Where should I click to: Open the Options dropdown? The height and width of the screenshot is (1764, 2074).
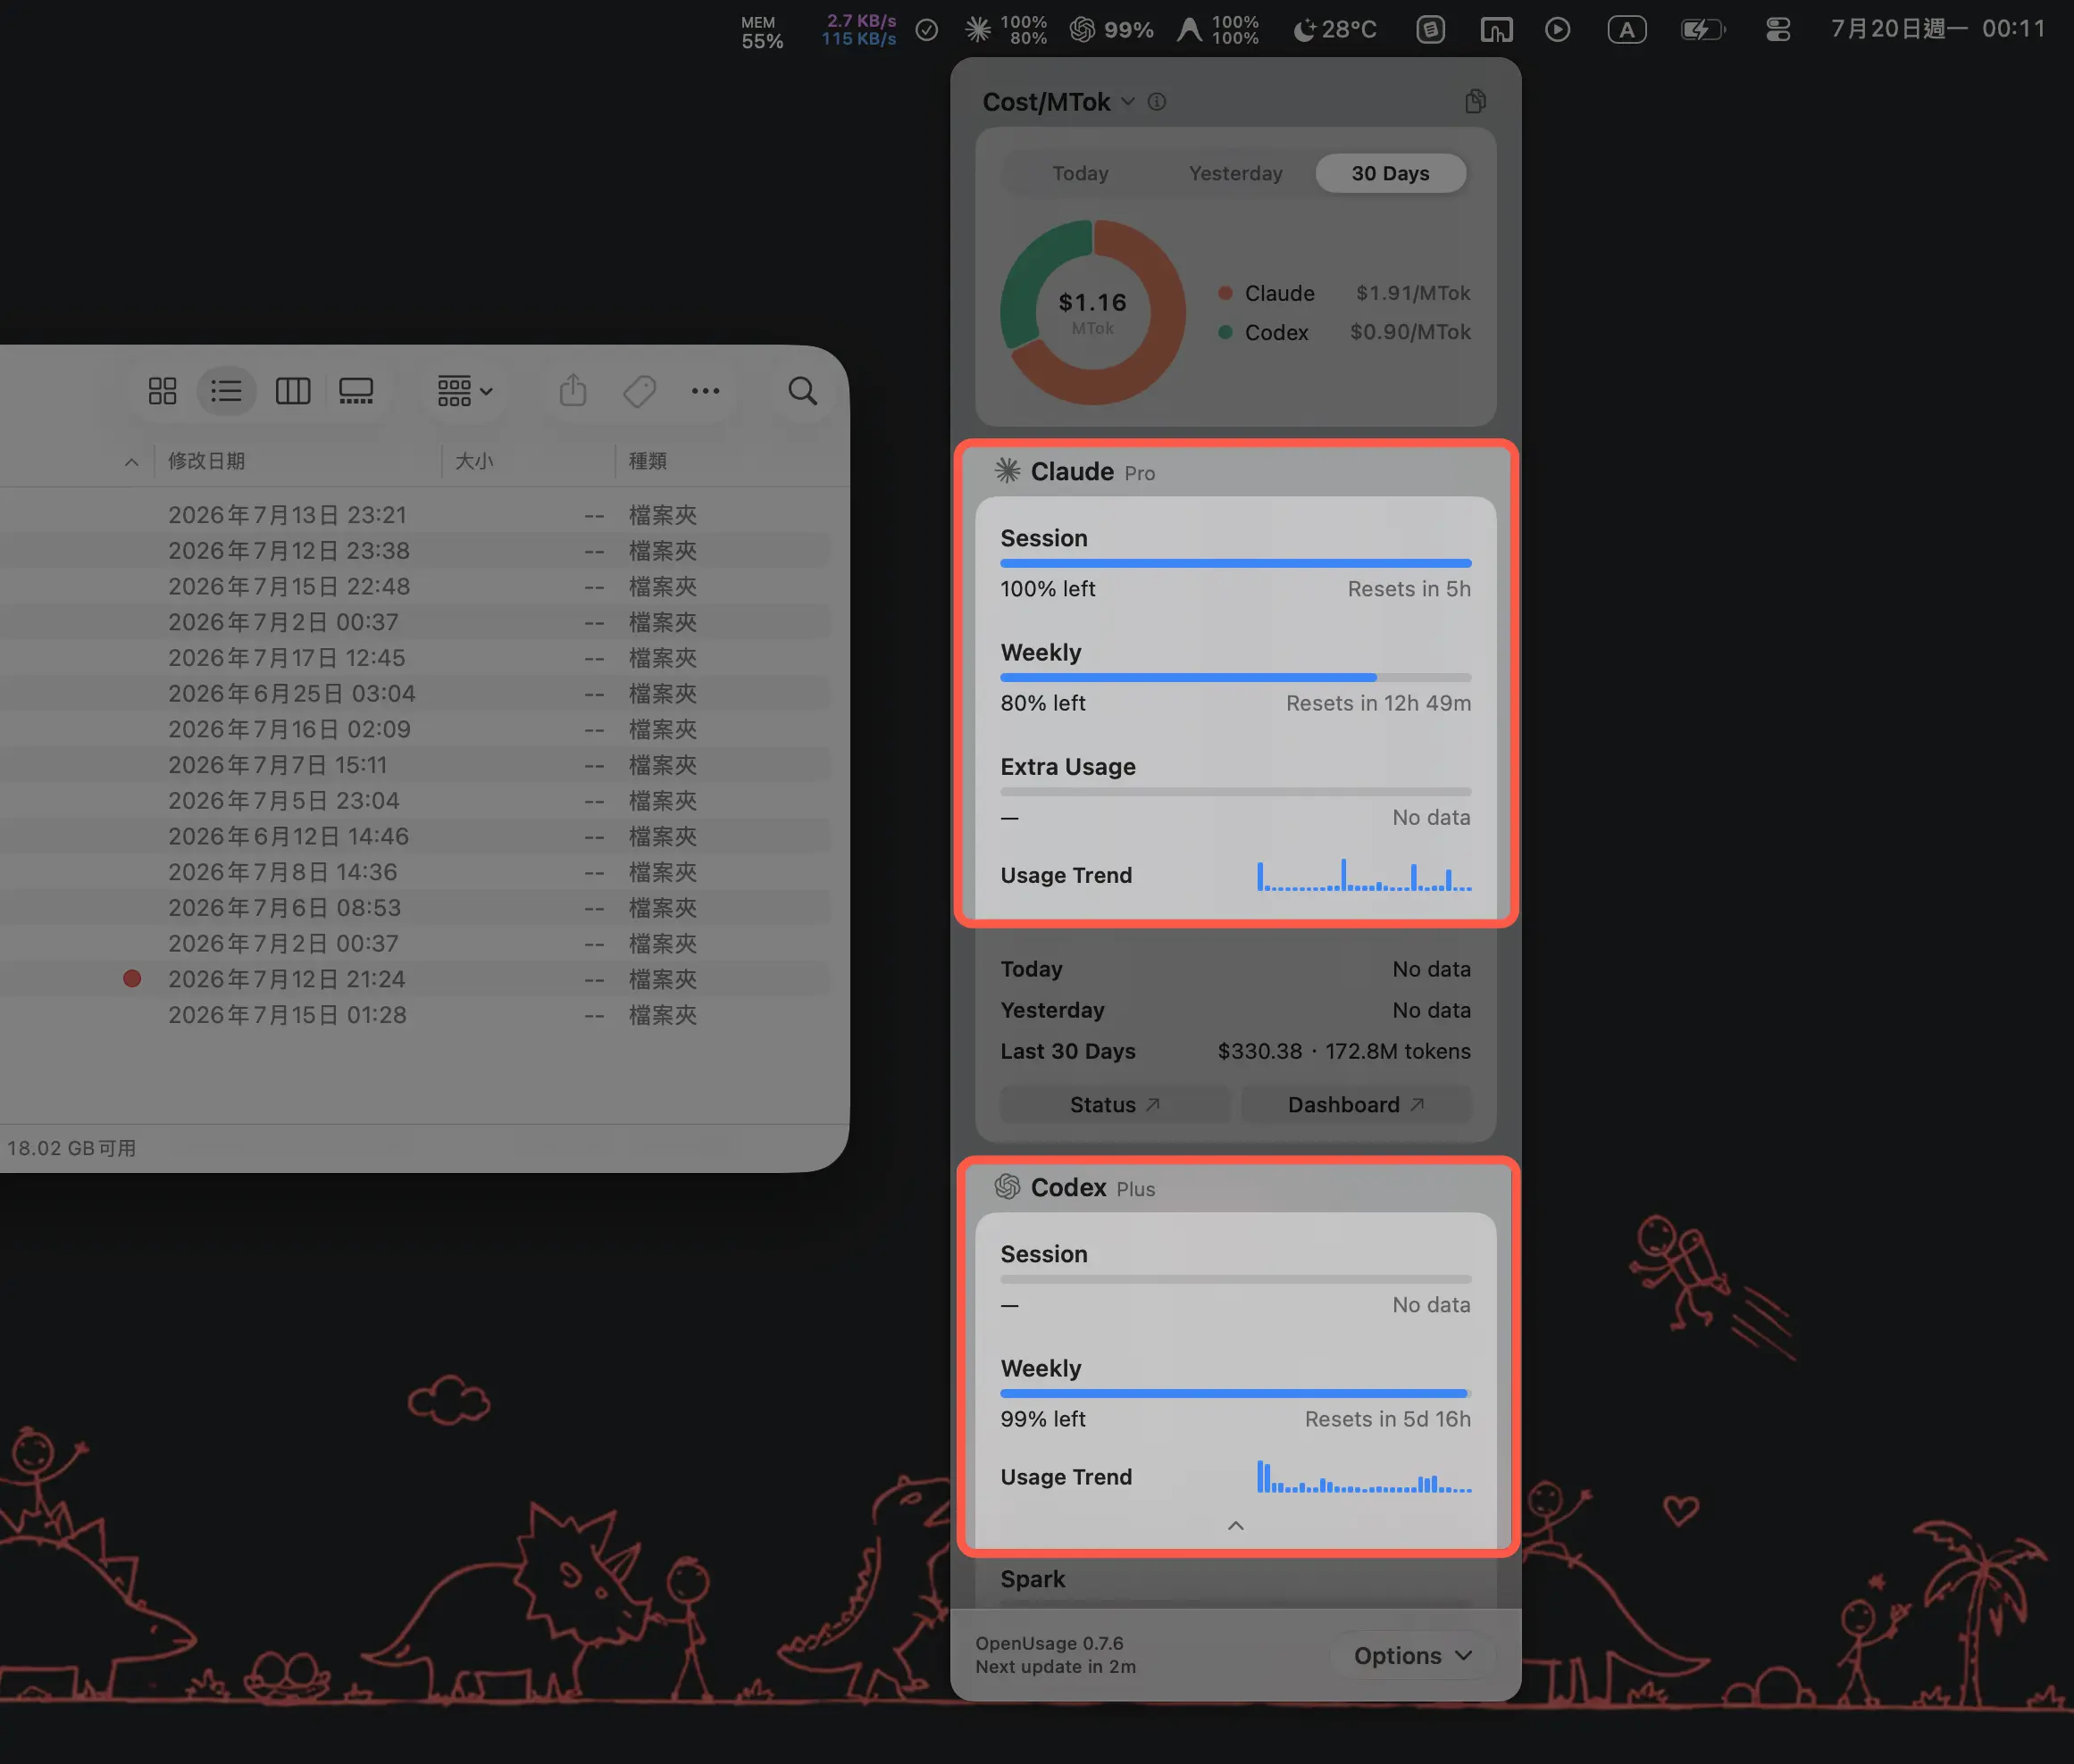tap(1413, 1655)
